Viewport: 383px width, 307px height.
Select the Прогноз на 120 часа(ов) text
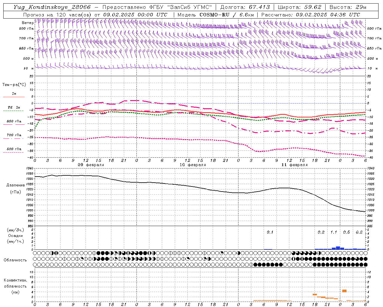point(57,15)
